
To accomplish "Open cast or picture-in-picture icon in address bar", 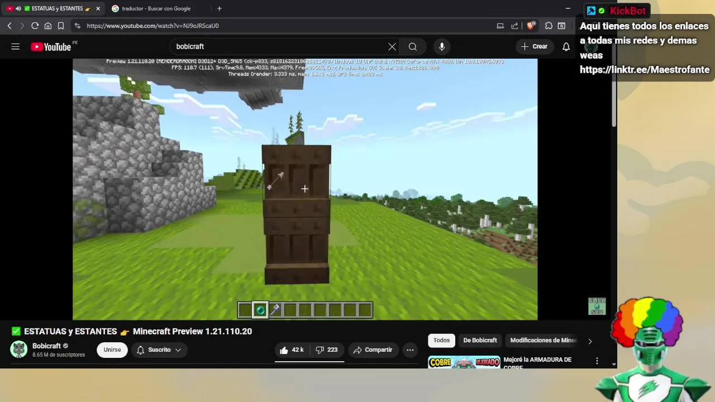I will coord(500,26).
